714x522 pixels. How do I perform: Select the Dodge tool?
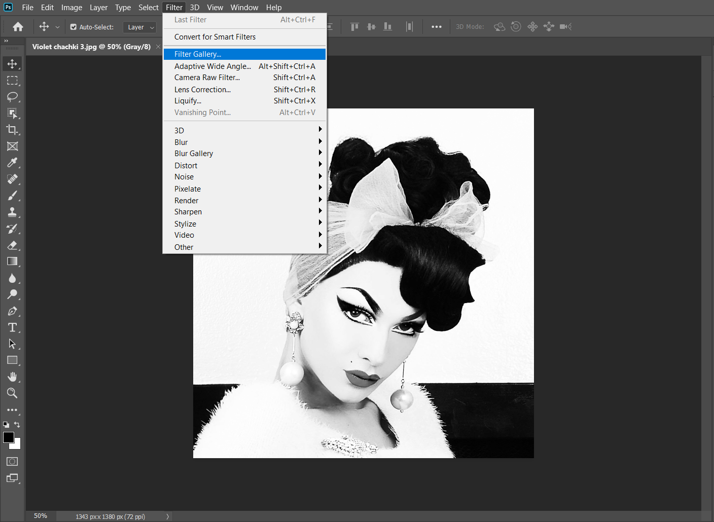[x=12, y=294]
